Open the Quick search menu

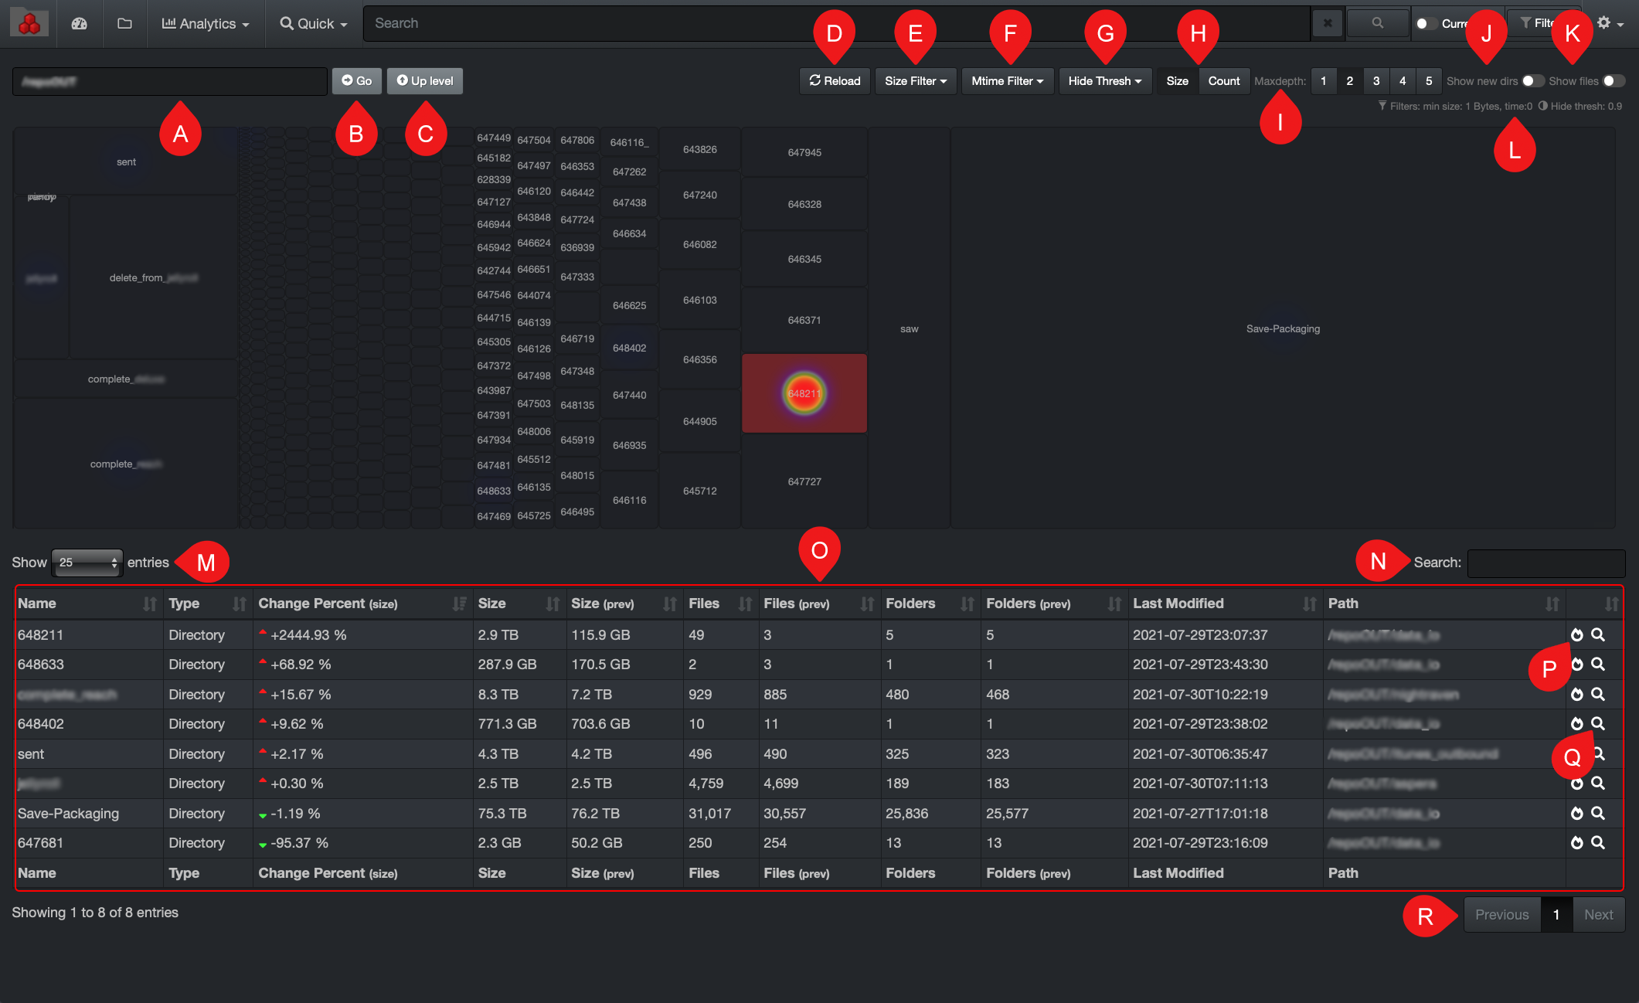314,23
